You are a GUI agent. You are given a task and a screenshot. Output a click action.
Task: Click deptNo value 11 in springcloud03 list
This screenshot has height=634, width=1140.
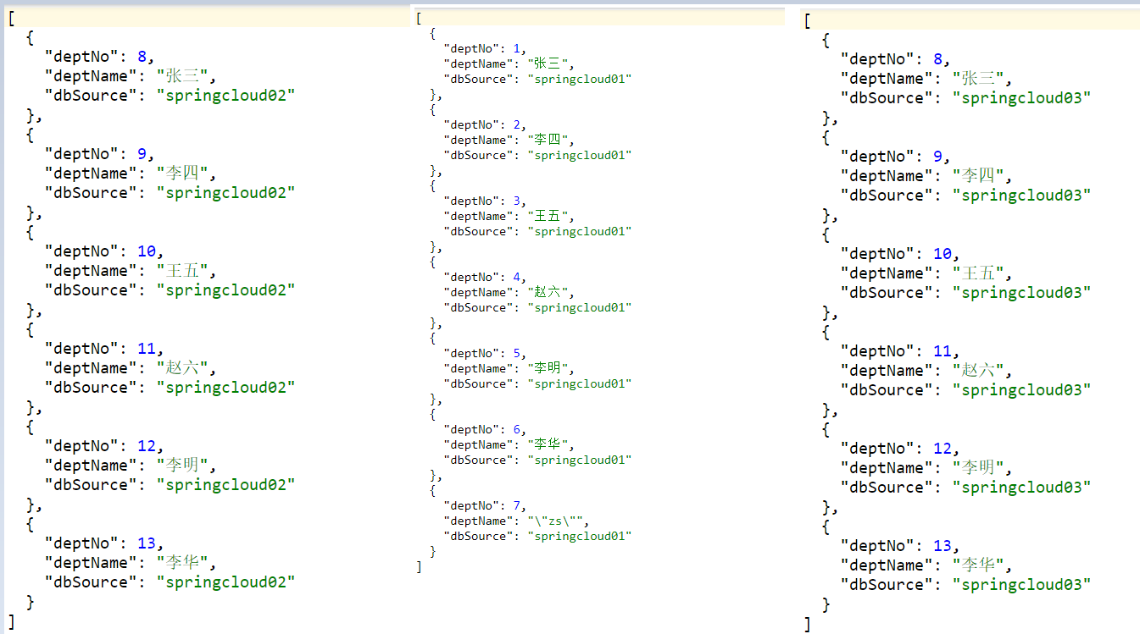943,351
